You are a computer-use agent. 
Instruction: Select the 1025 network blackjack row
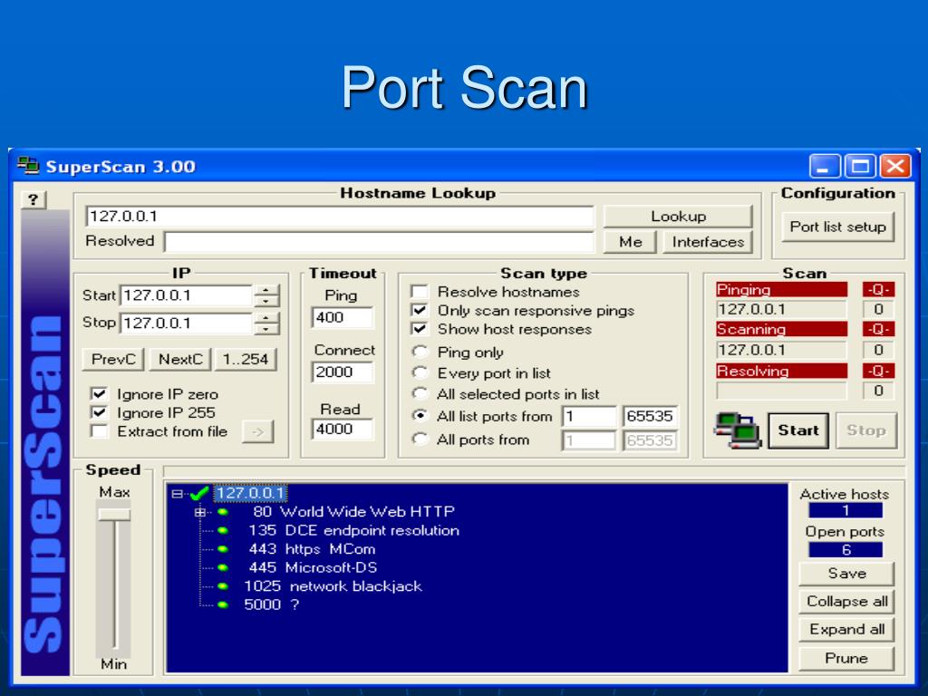333,586
